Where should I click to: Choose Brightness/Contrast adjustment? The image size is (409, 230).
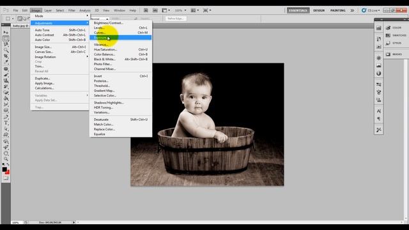(121, 23)
